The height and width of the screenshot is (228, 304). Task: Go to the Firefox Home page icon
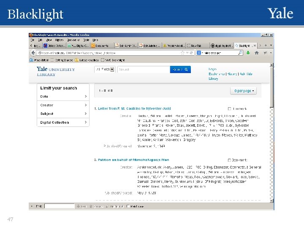[257, 53]
